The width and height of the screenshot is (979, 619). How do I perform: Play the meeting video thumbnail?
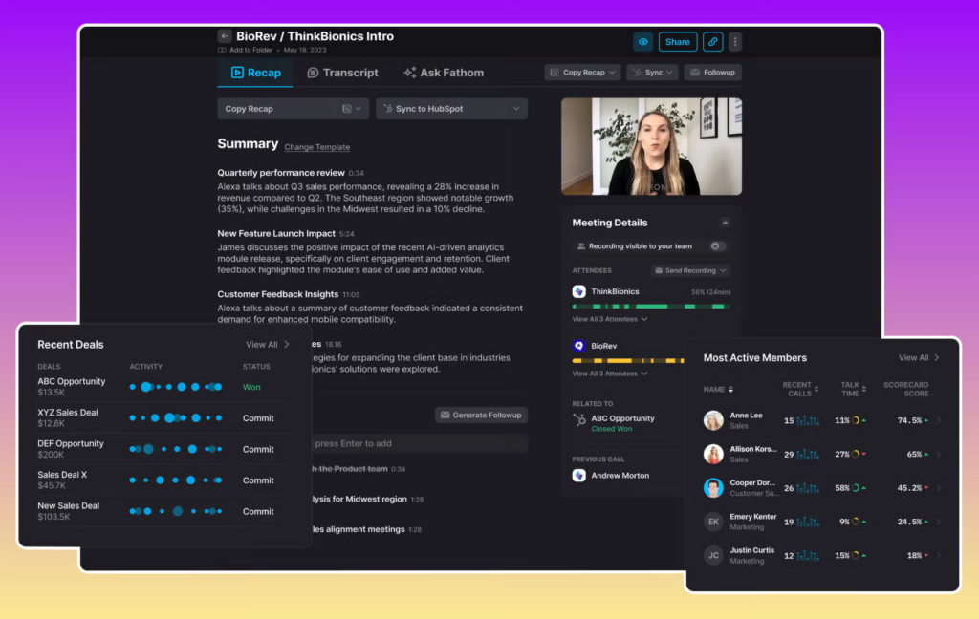point(651,146)
